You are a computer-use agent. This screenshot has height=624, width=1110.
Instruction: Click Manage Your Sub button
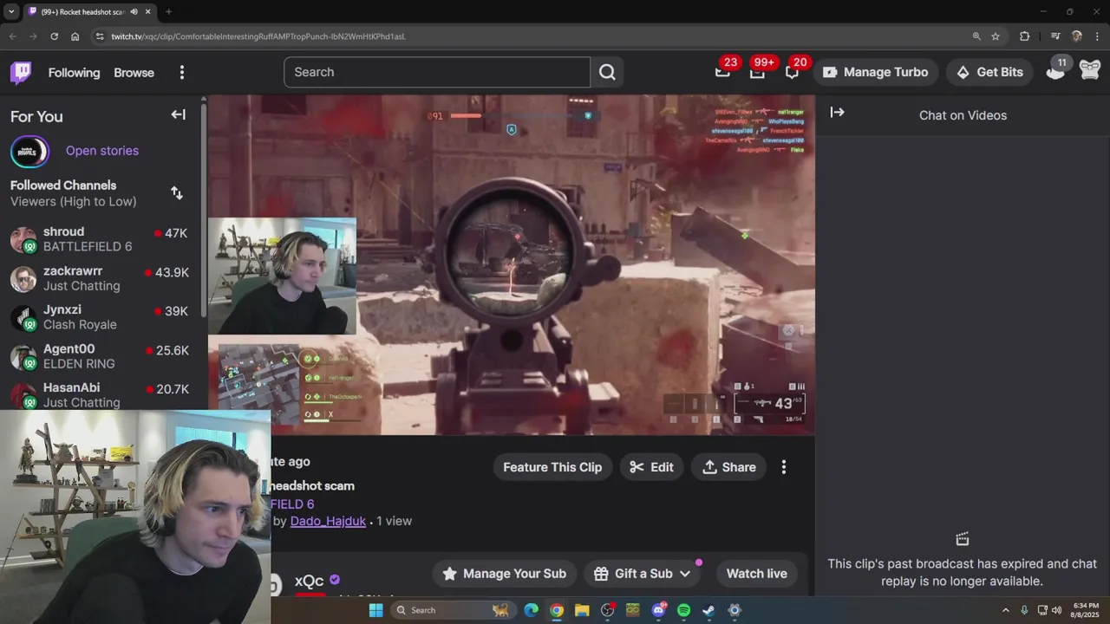point(505,574)
